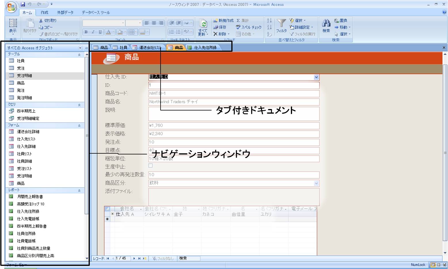Collapse フォーム group
The width and height of the screenshot is (448, 269).
click(x=79, y=126)
